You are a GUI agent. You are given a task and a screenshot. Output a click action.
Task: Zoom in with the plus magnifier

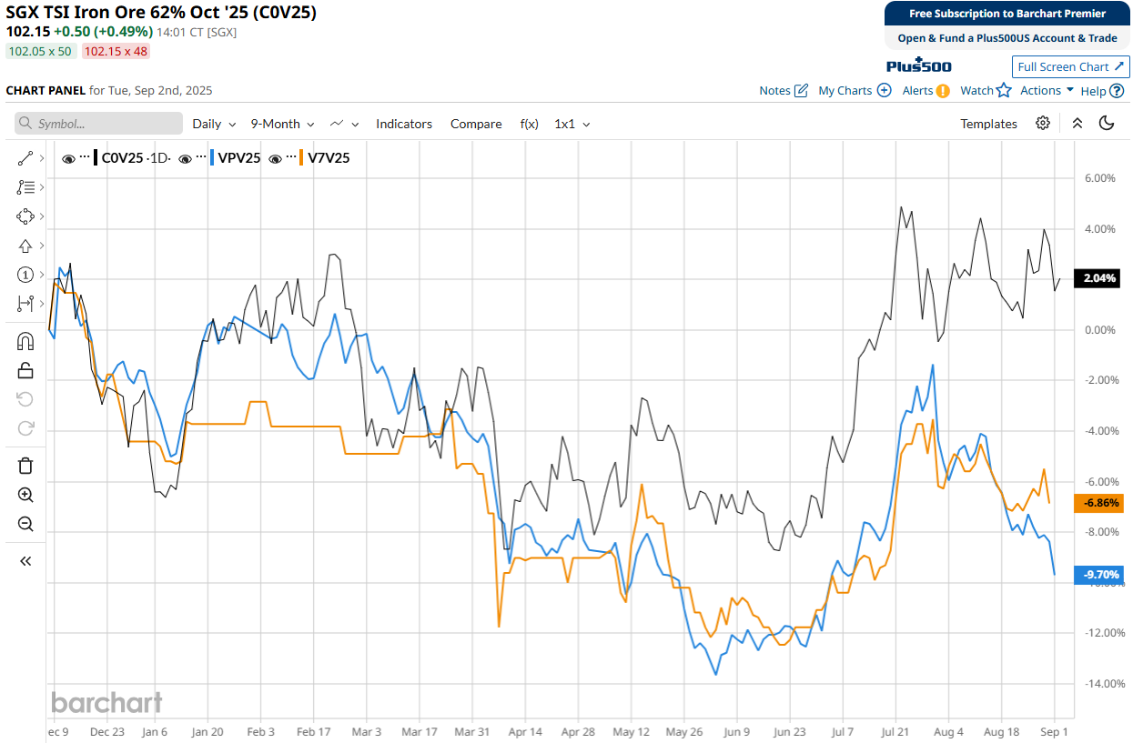[25, 495]
